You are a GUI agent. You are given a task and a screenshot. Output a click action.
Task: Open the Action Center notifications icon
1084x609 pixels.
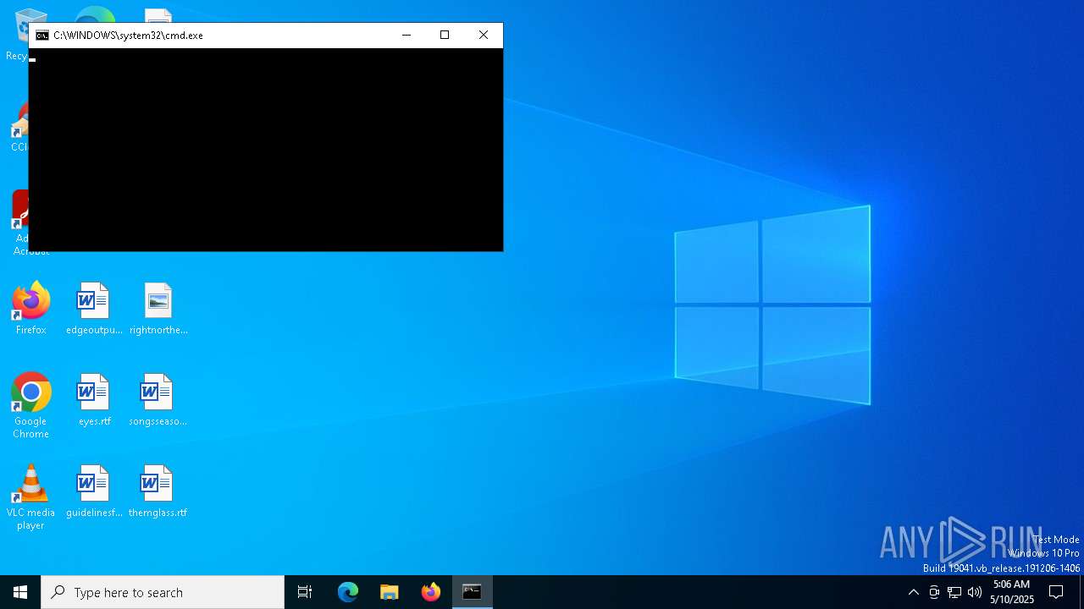(1056, 592)
